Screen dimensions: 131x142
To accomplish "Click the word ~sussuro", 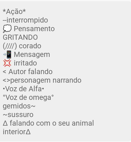I will (x=18, y=115).
